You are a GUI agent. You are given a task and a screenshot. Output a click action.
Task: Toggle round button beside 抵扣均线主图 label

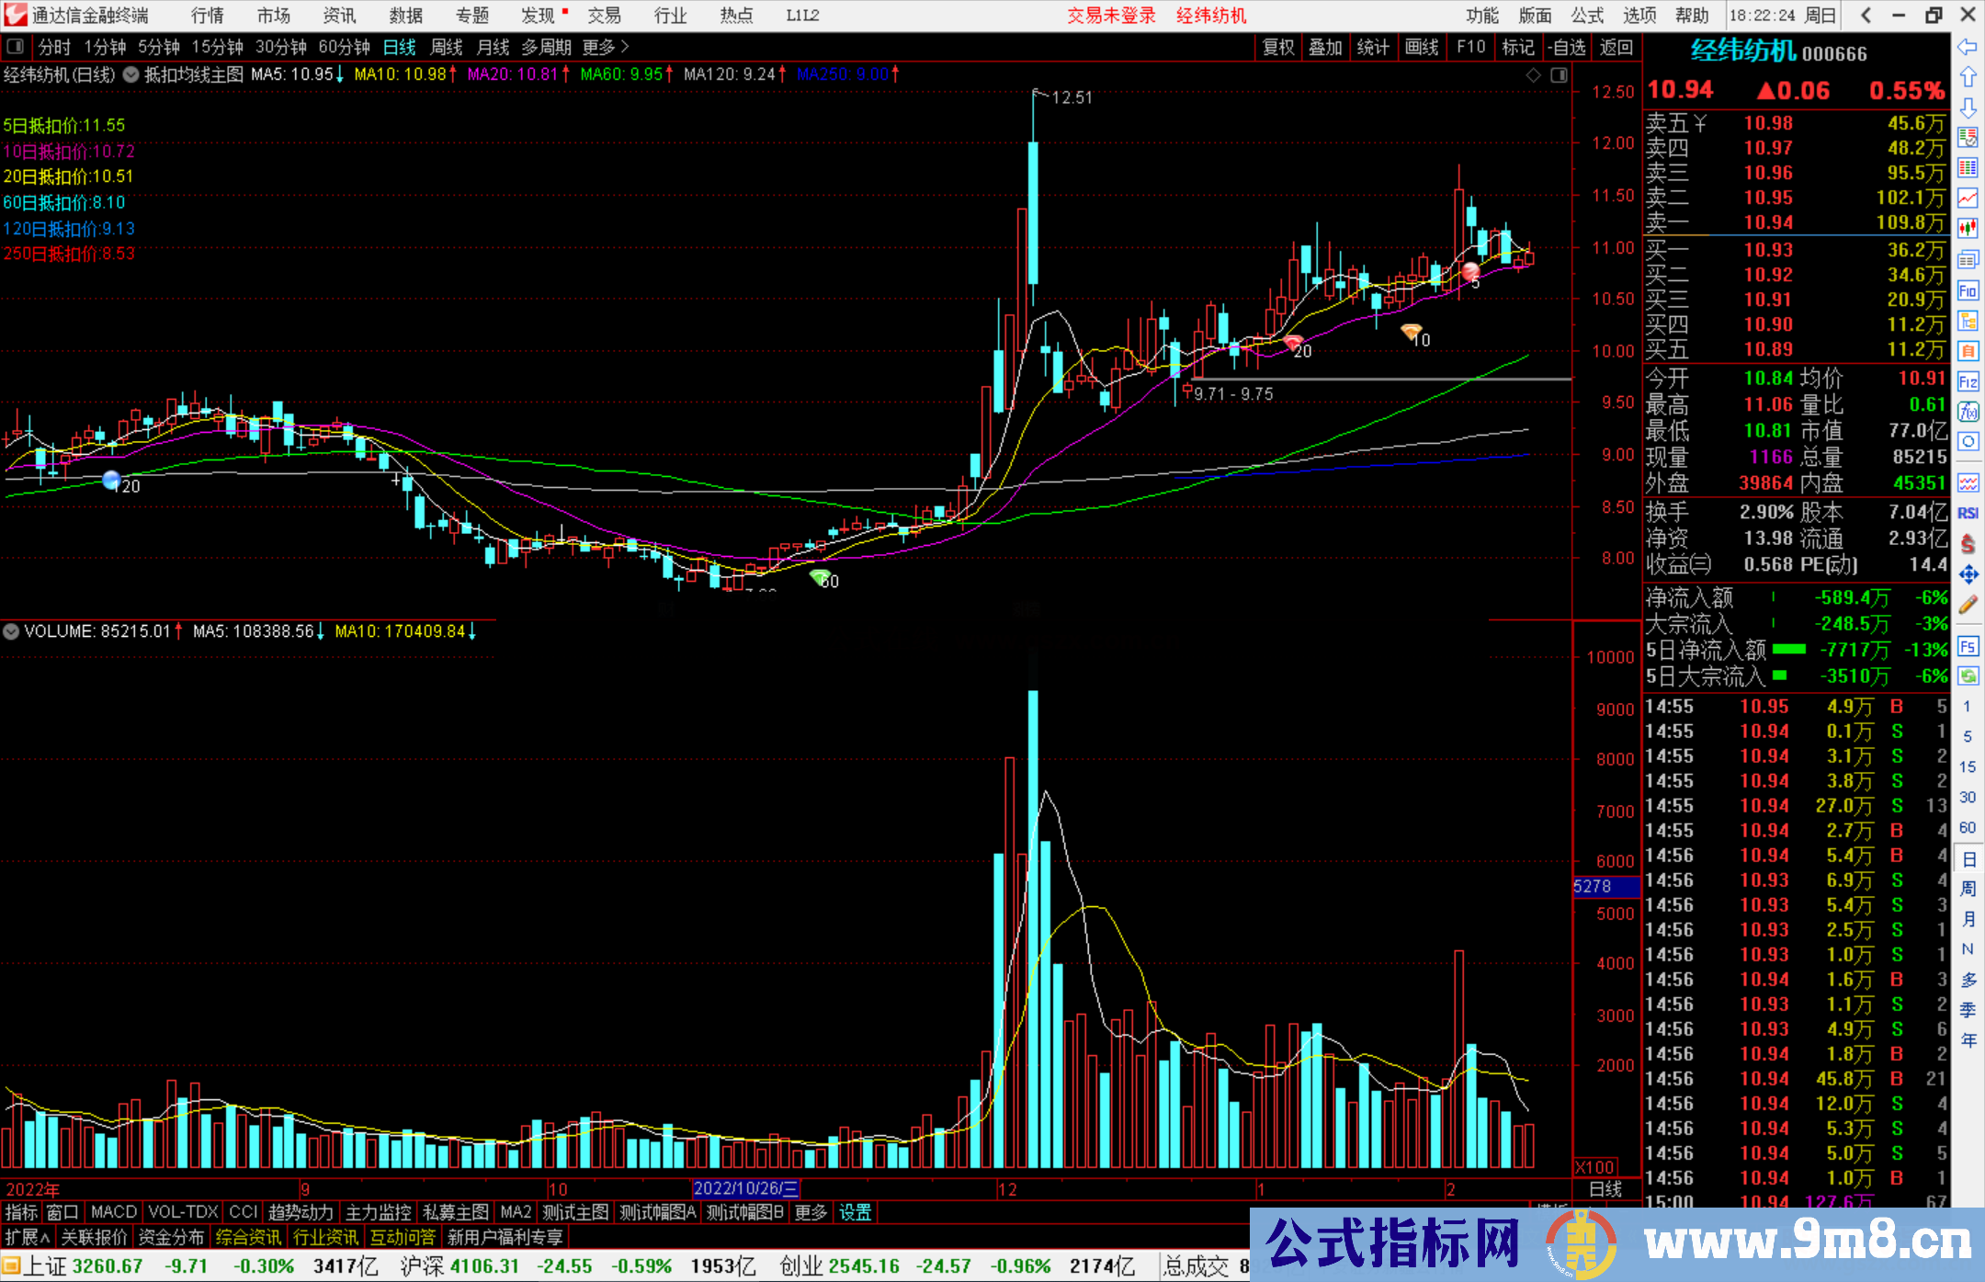[131, 74]
